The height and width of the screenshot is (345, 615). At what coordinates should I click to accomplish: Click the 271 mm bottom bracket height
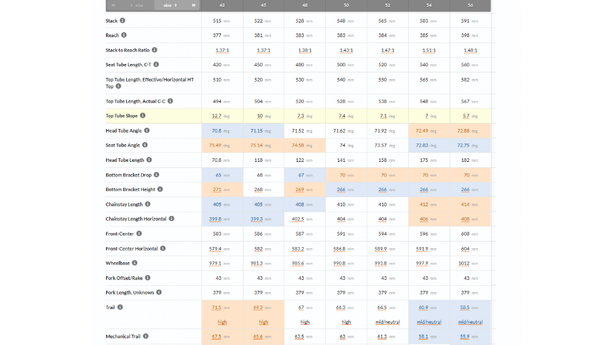(x=217, y=189)
